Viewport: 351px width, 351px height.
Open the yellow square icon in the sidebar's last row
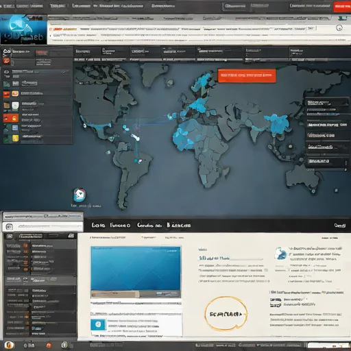[15, 138]
